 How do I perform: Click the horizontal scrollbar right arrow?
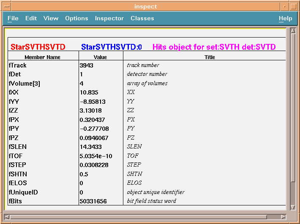[x=283, y=217]
